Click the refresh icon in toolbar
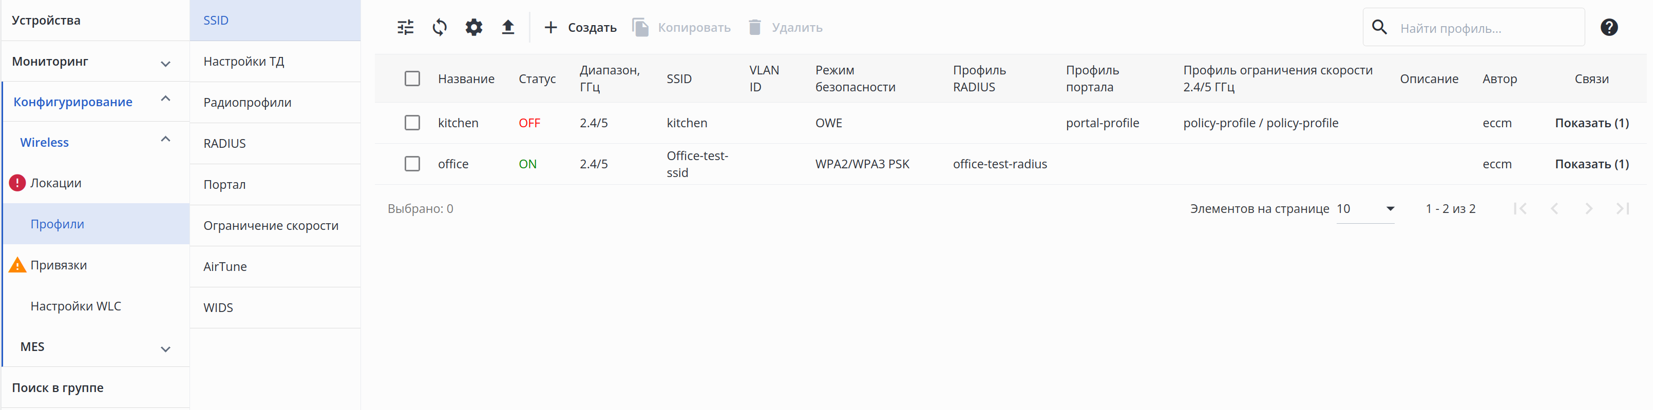The width and height of the screenshot is (1653, 410). [440, 28]
